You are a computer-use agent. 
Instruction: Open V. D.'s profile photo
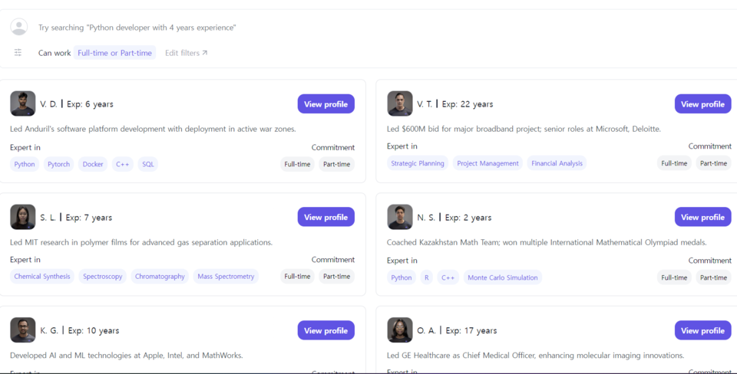(23, 103)
